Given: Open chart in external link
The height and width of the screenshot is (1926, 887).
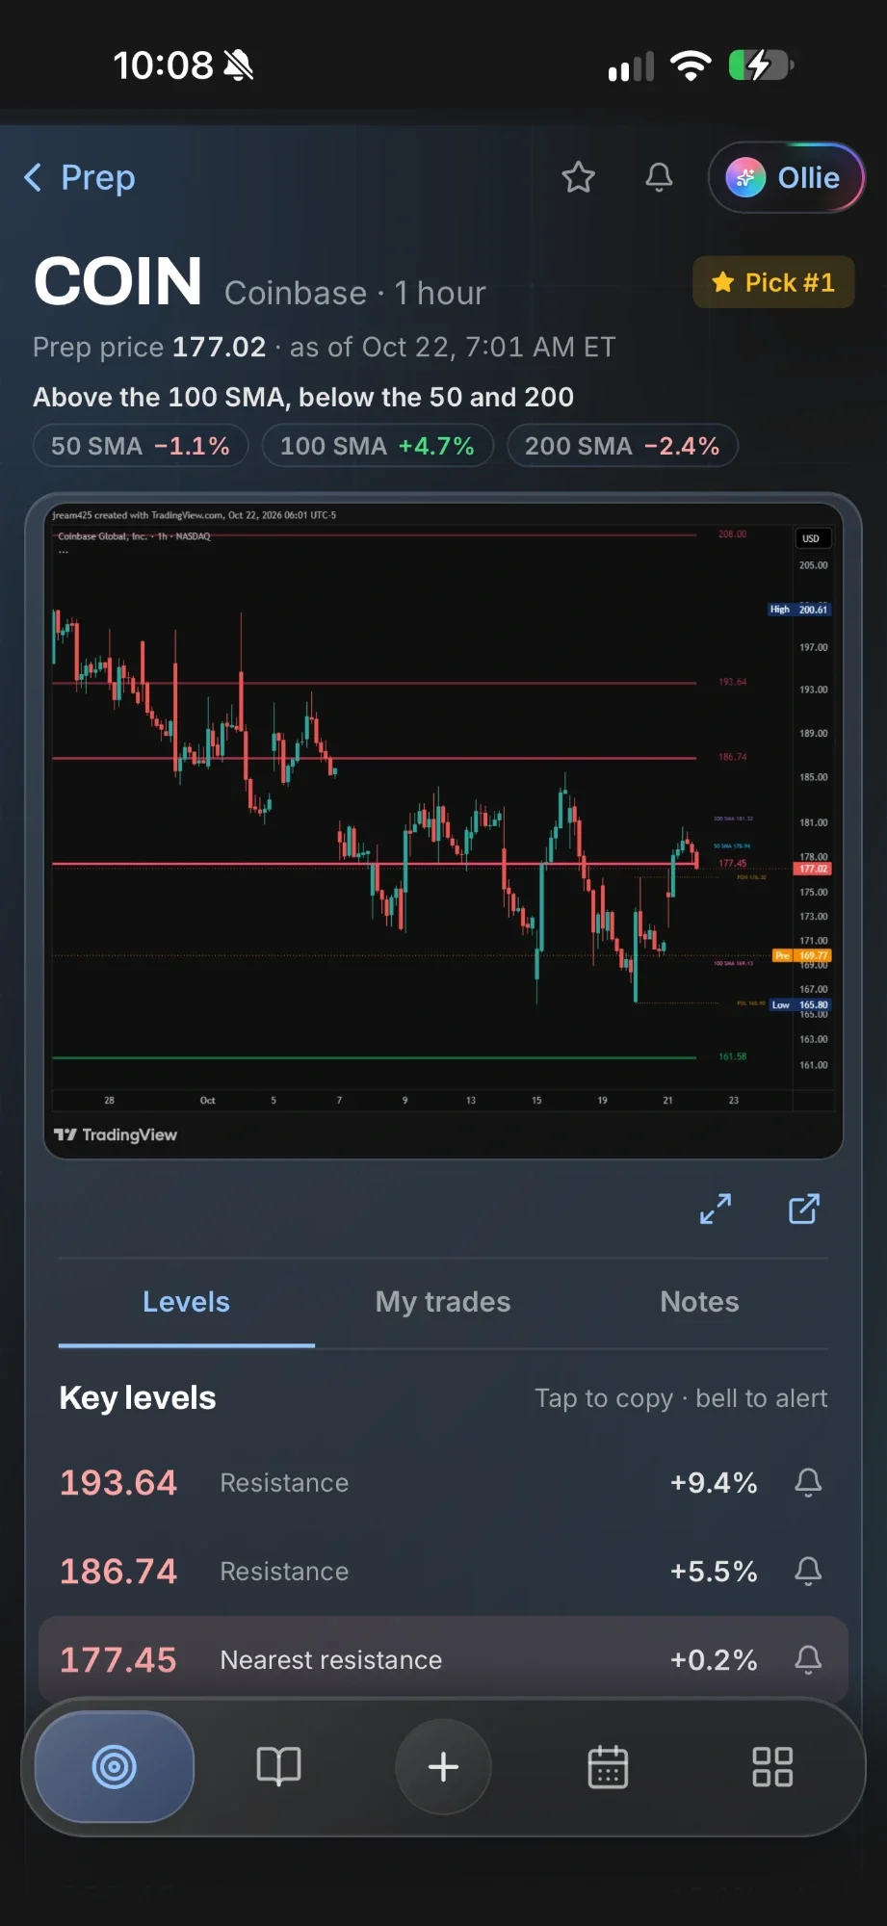Looking at the screenshot, I should coord(804,1209).
